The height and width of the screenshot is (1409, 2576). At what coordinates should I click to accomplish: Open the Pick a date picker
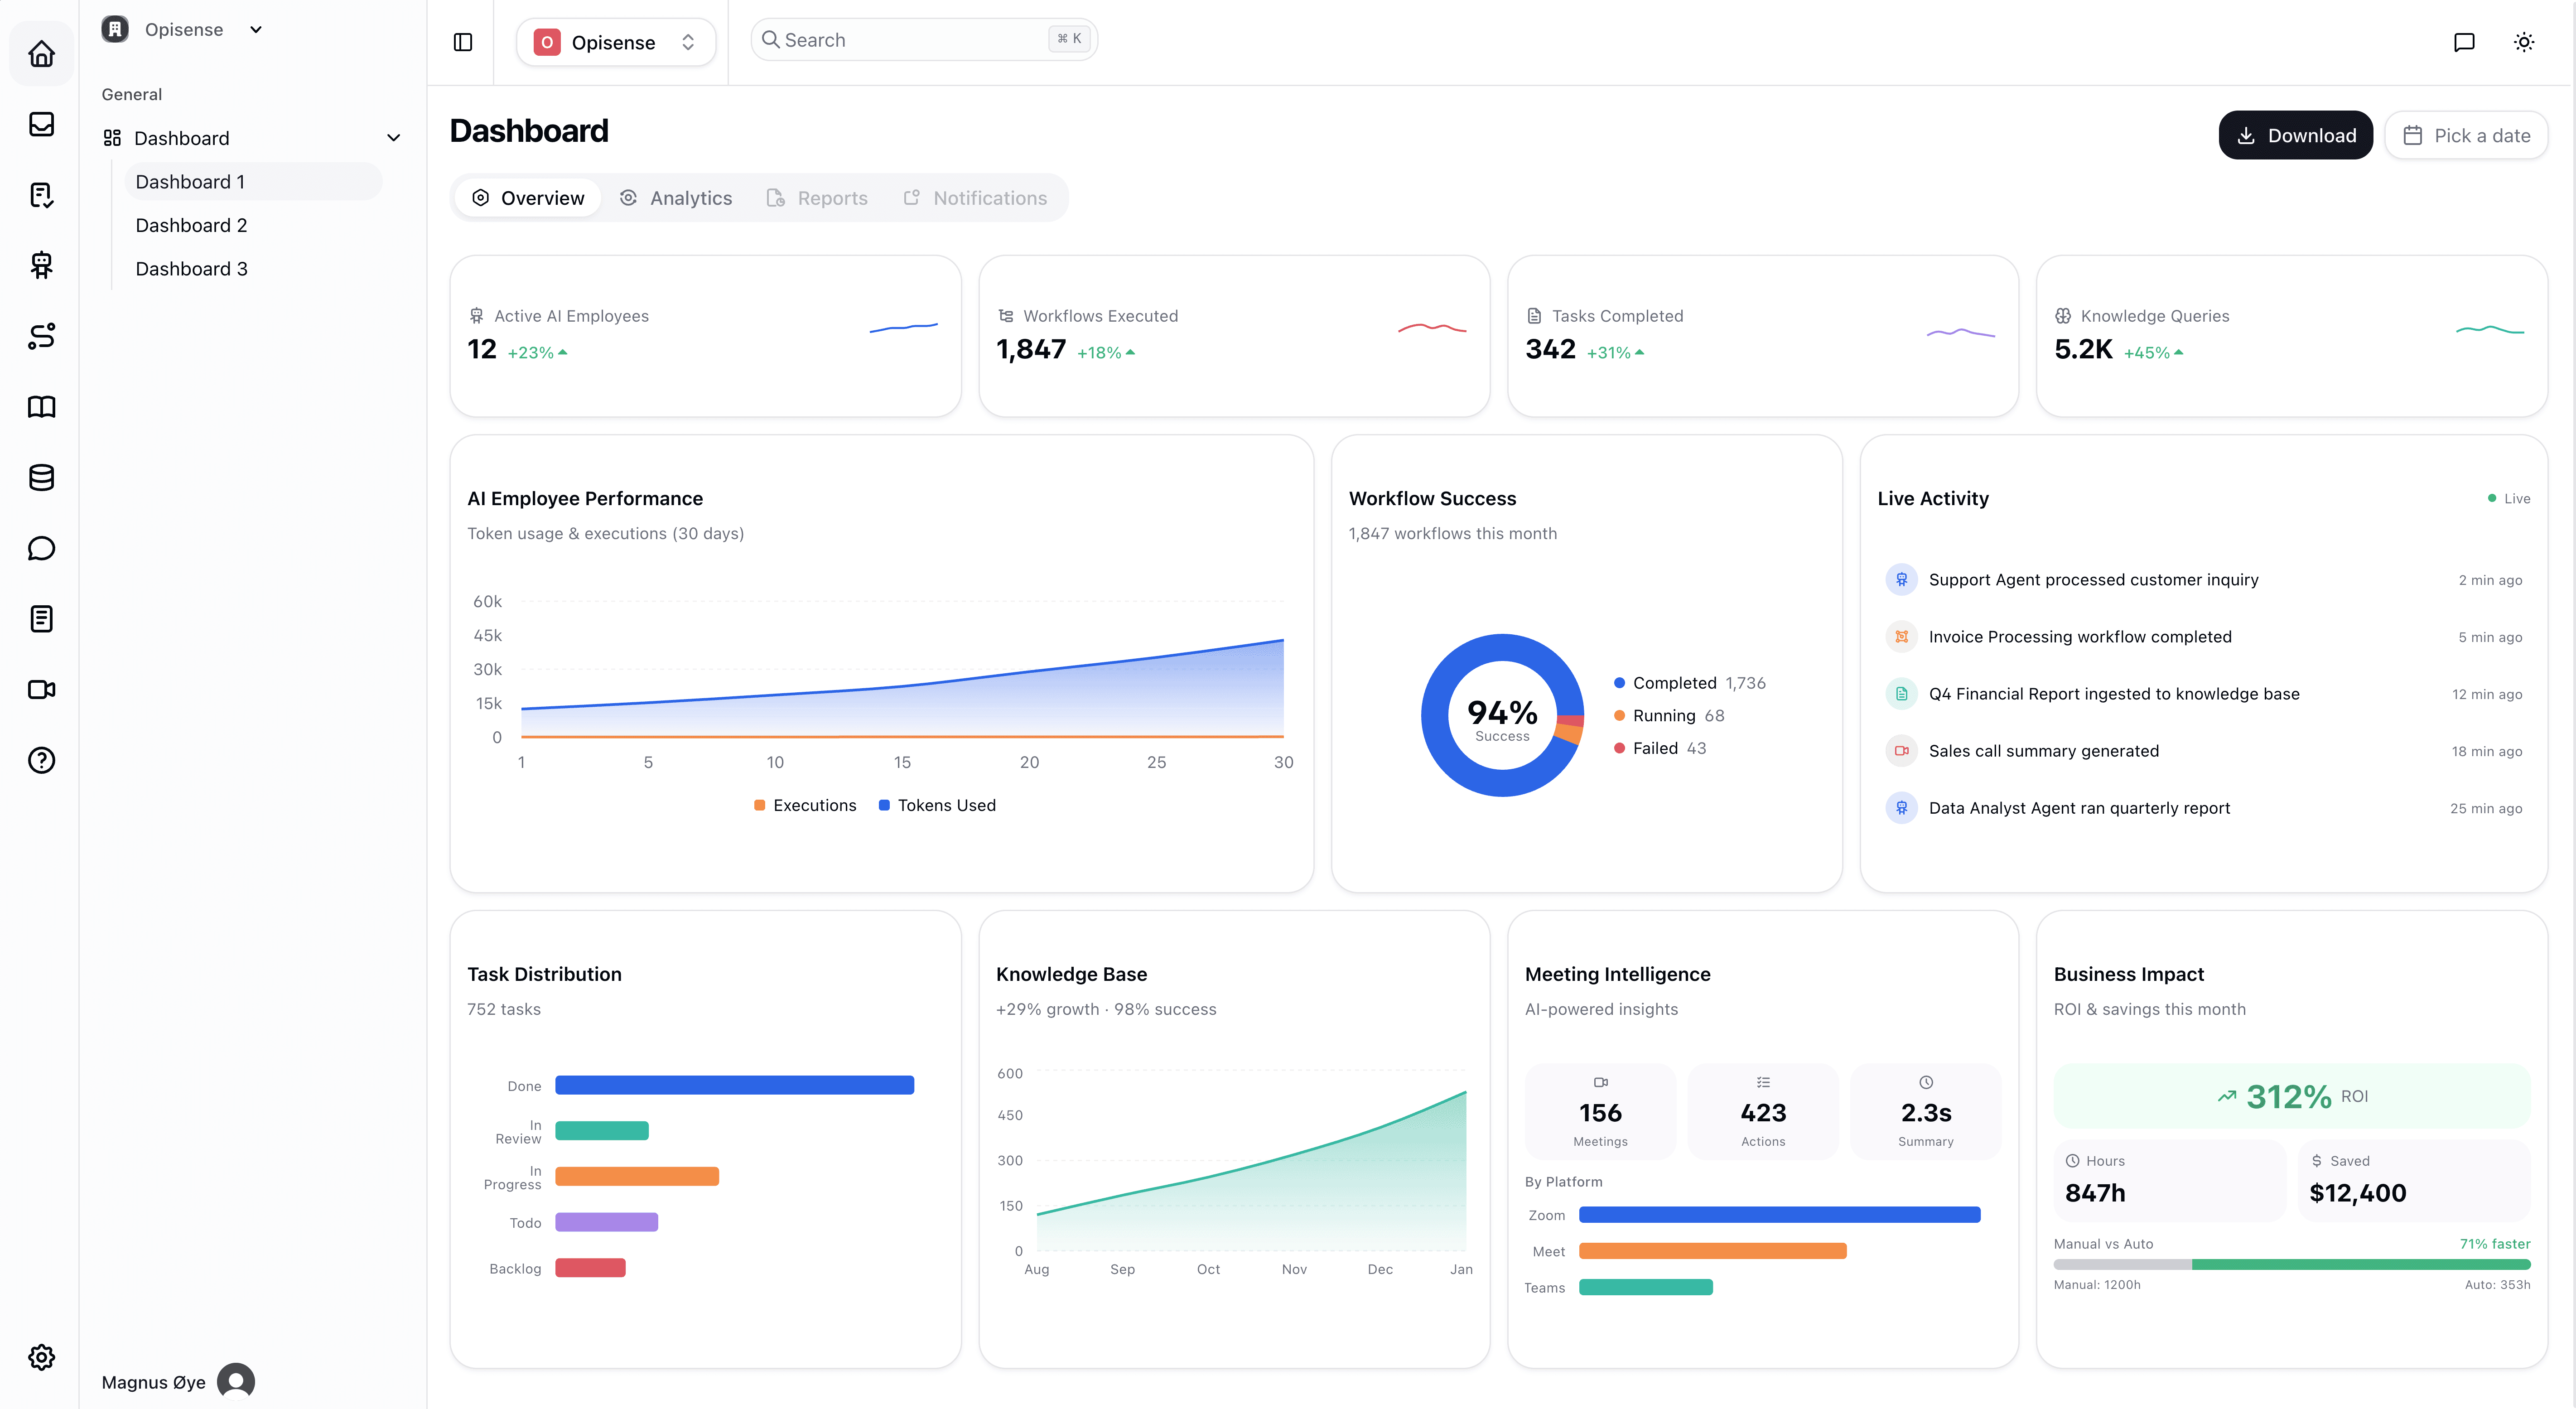point(2466,135)
